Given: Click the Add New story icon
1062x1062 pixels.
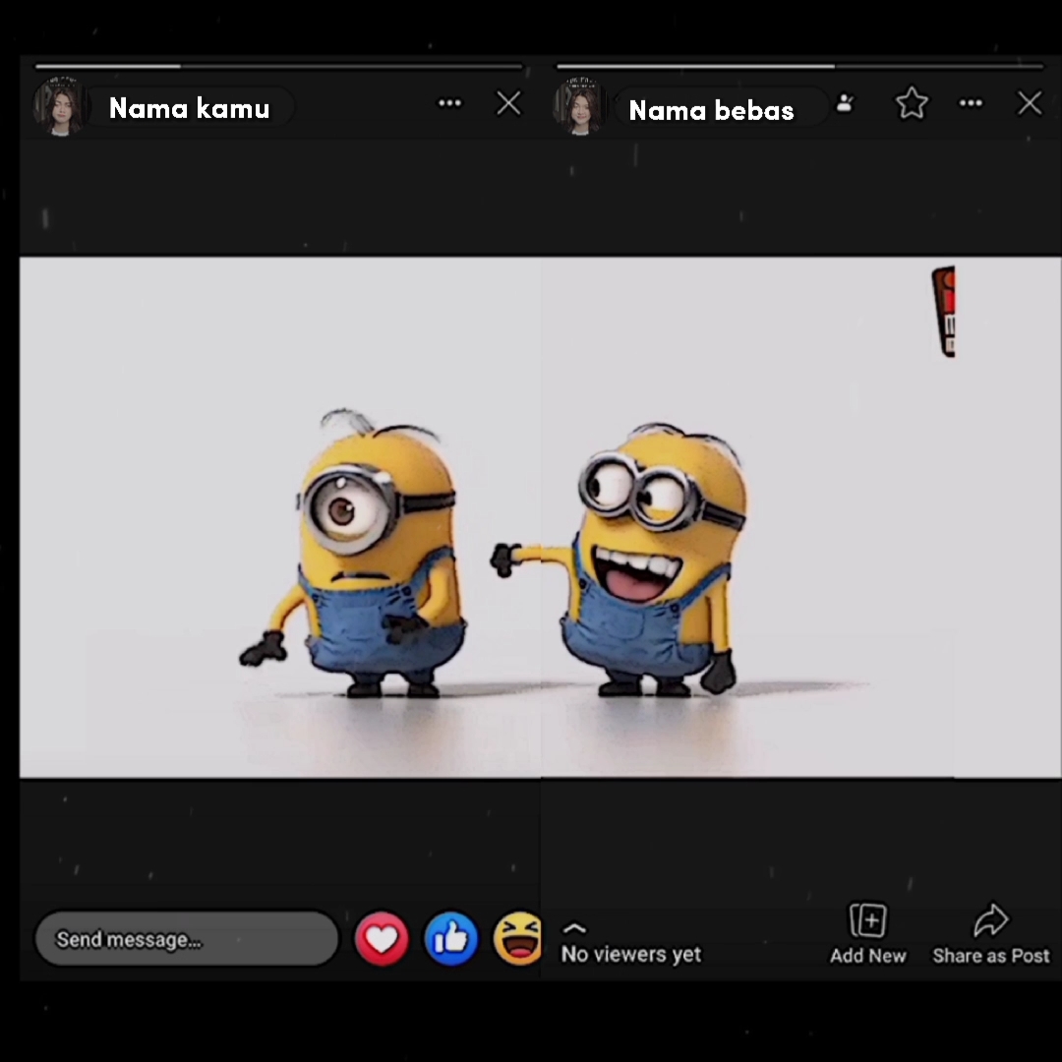Looking at the screenshot, I should coord(867,920).
